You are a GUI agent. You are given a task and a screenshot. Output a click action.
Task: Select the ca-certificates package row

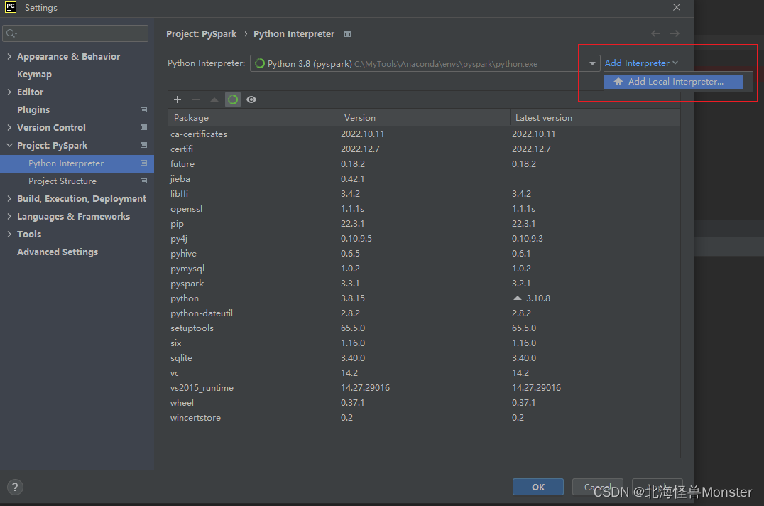(424, 134)
